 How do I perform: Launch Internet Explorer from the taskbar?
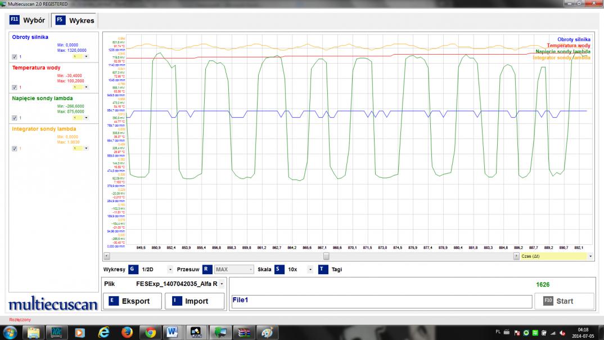point(103,332)
